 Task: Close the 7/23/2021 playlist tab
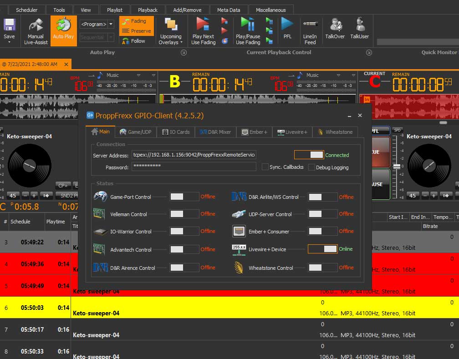coord(66,64)
